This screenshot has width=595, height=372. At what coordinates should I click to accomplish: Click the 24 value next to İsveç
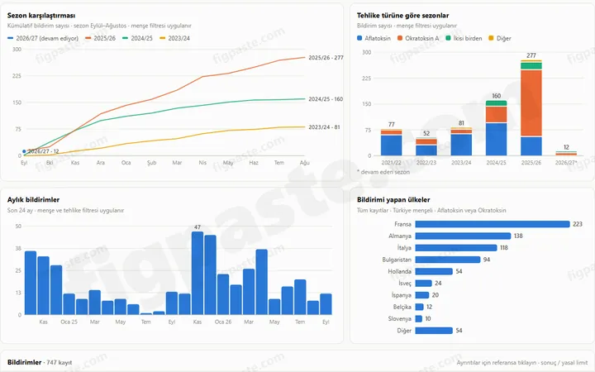438,284
